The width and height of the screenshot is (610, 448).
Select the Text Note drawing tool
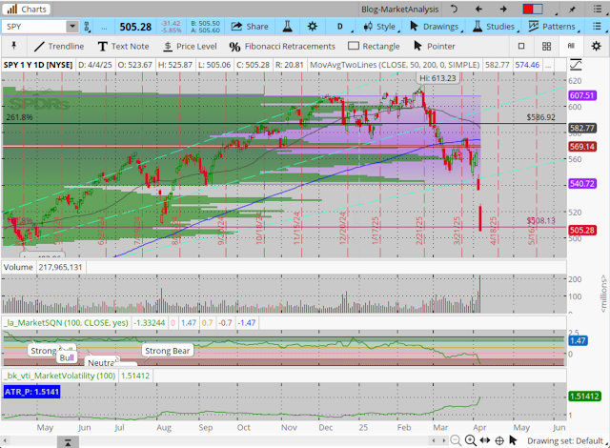click(123, 47)
